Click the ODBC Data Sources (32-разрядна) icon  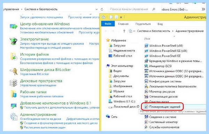click(146, 71)
